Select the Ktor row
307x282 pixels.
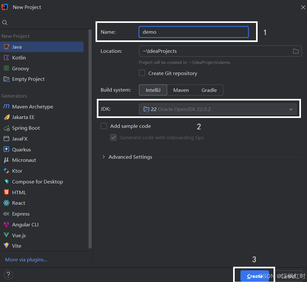[42, 171]
